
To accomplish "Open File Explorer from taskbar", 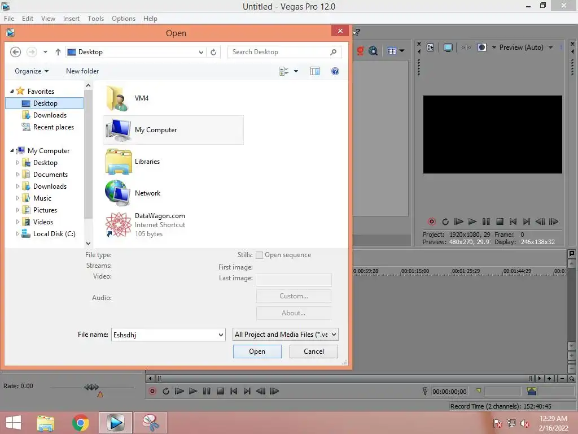I will 46,423.
